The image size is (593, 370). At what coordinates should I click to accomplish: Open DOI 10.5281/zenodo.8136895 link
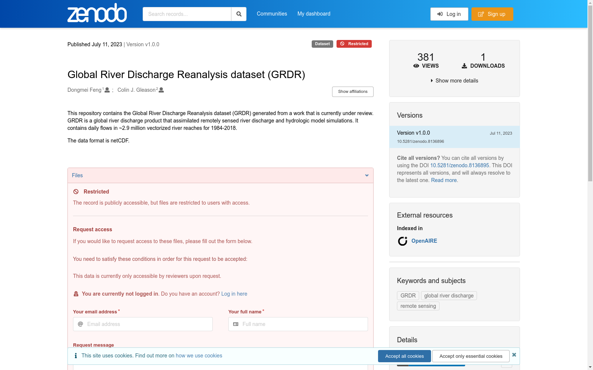click(460, 165)
